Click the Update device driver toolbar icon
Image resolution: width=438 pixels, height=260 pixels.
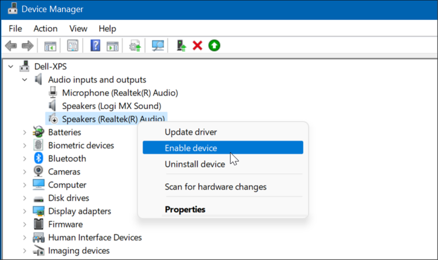[135, 46]
